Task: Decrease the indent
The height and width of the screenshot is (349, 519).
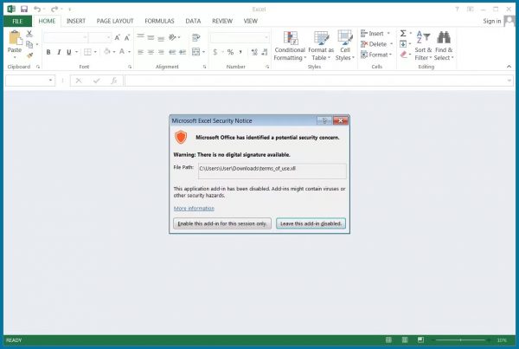Action: pyautogui.click(x=172, y=52)
